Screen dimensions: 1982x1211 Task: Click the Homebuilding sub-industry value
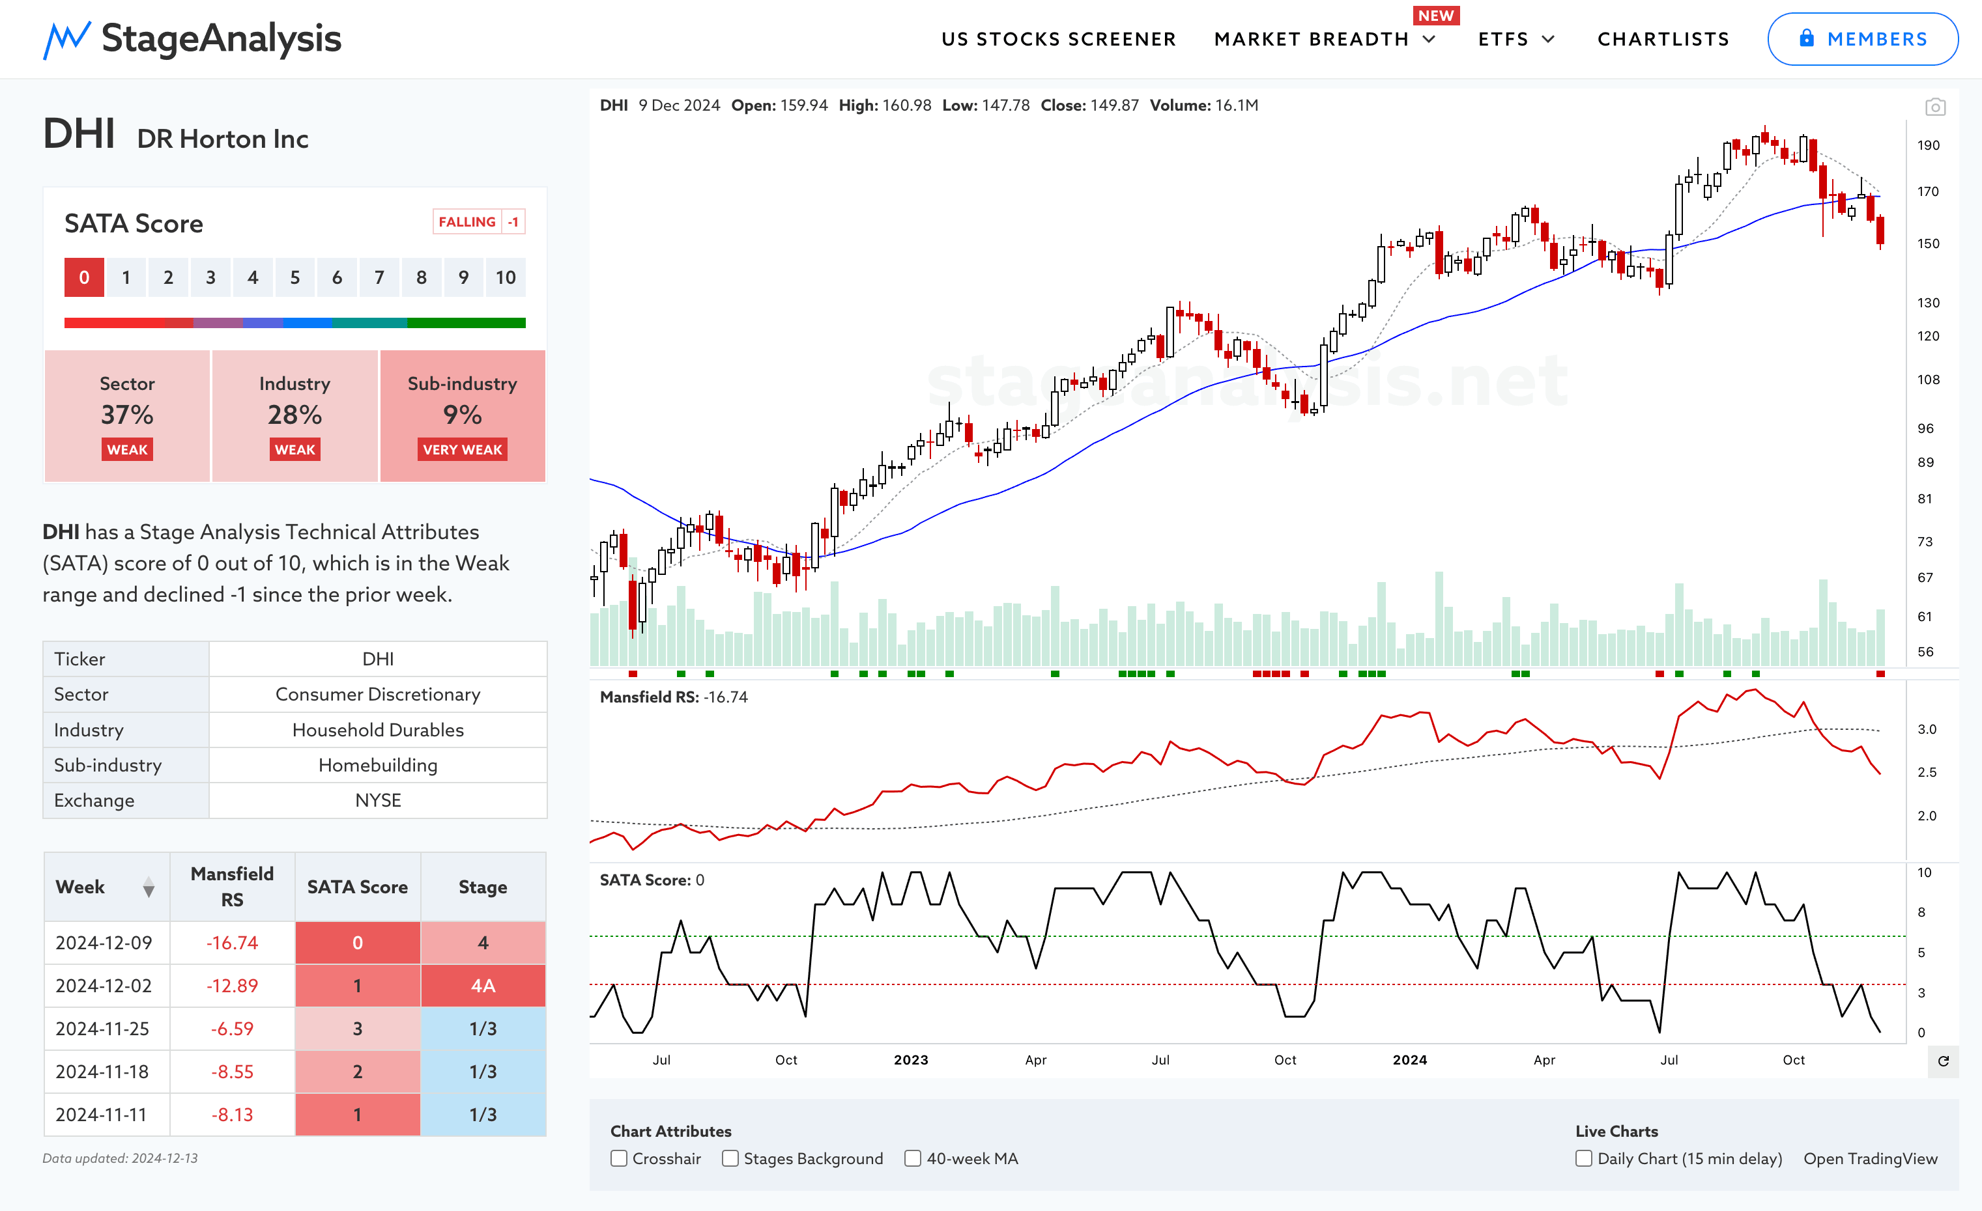coord(377,765)
